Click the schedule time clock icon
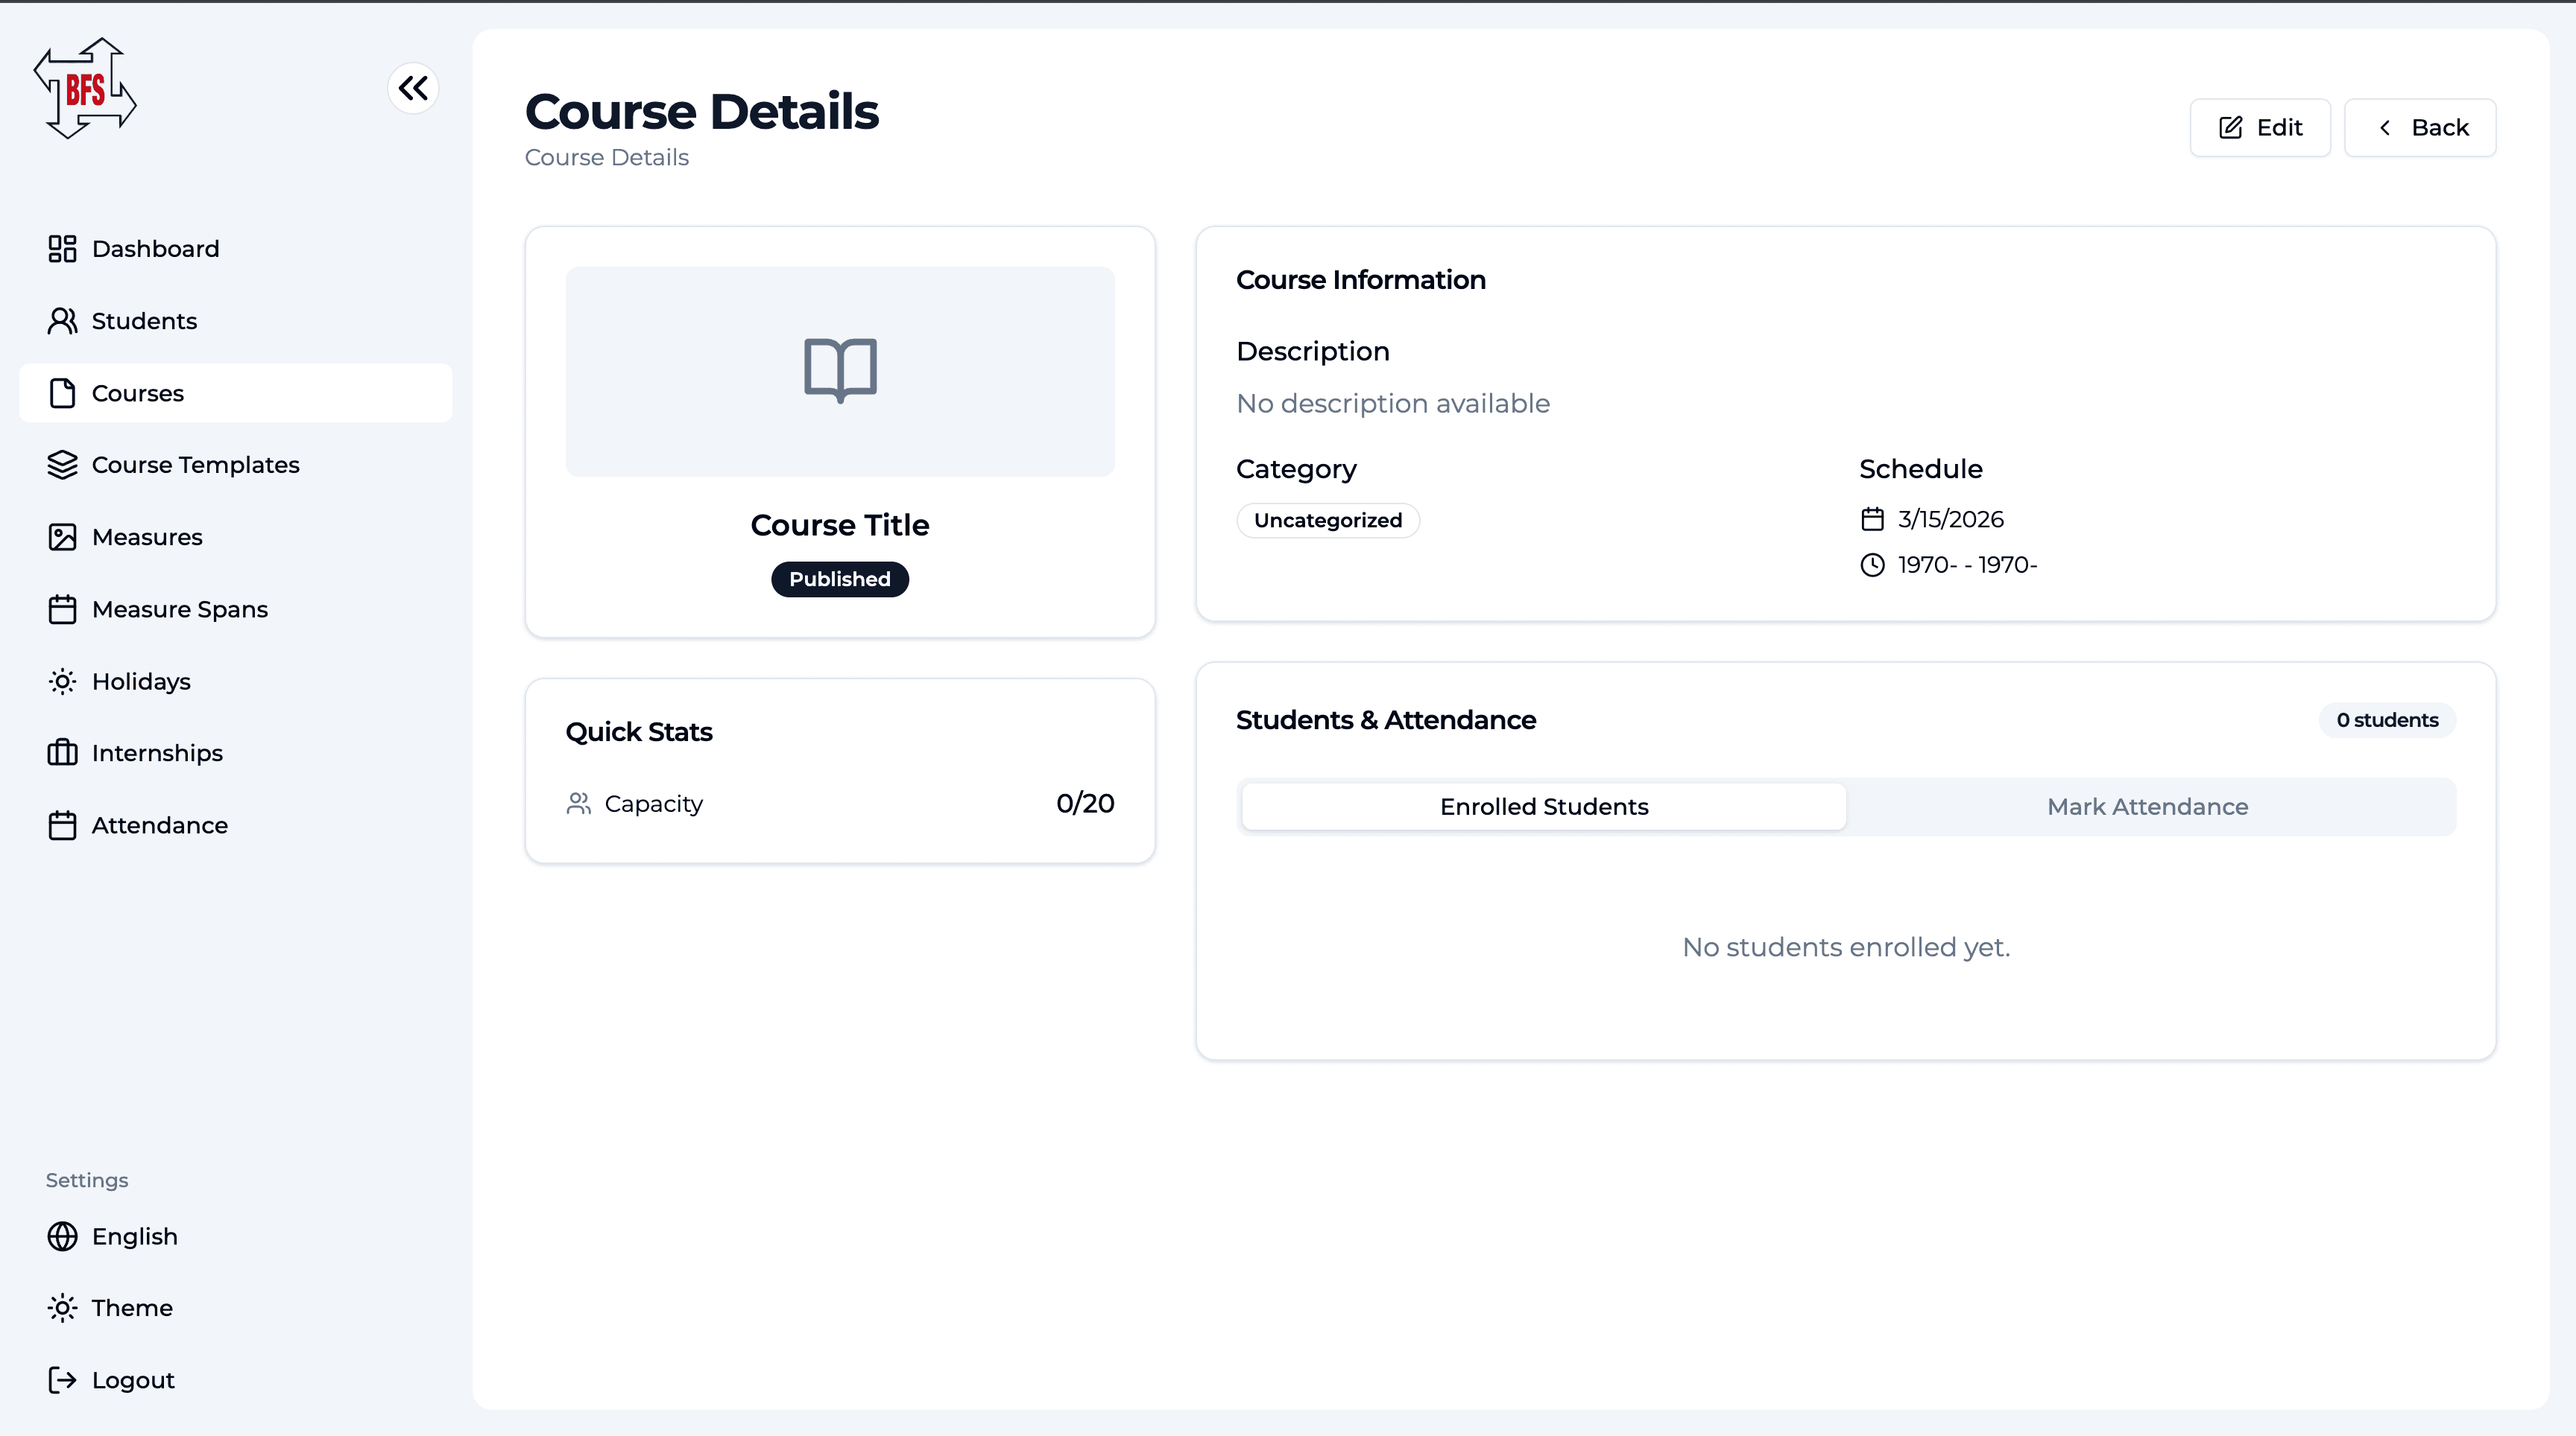The height and width of the screenshot is (1436, 2576). 1872,565
